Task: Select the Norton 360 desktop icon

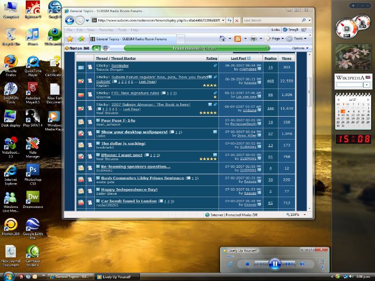Action: (x=11, y=227)
